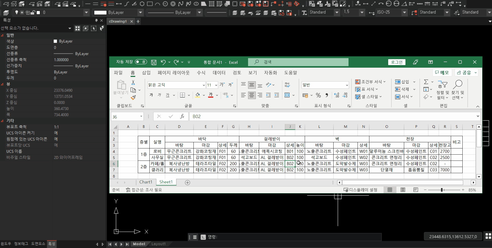
Task: Toggle pin on CAD properties panel
Action: pyautogui.click(x=96, y=20)
